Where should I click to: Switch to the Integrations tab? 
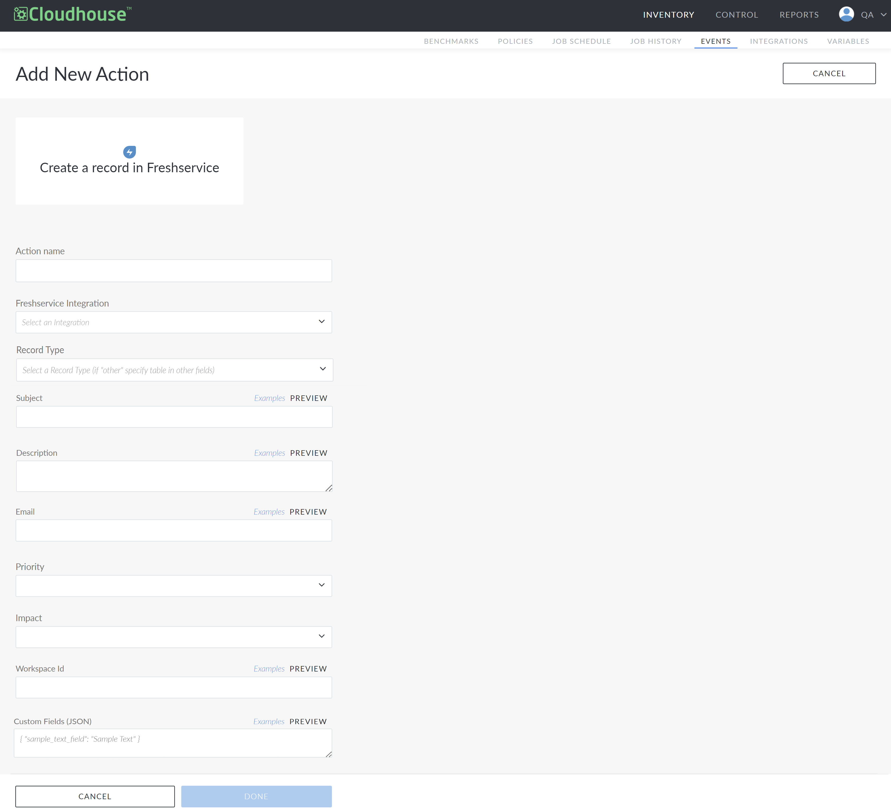pyautogui.click(x=779, y=41)
